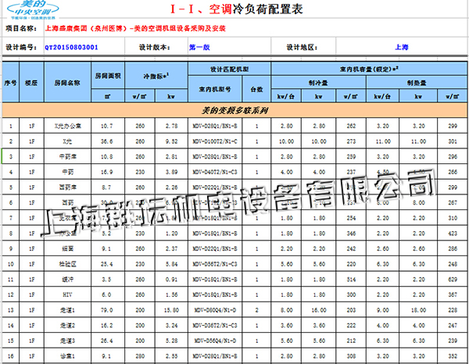The height and width of the screenshot is (364, 469).
Task: Click the 冷指标 column header
Action: (x=156, y=76)
